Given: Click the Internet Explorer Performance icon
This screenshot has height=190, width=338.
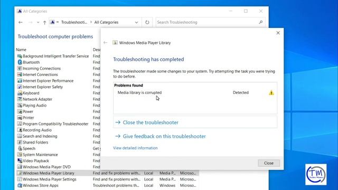Looking at the screenshot, I should click(x=20, y=81).
